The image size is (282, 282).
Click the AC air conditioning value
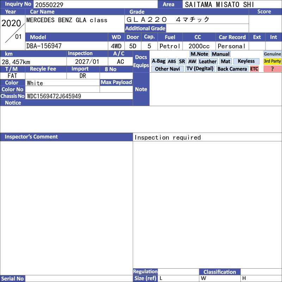pyautogui.click(x=121, y=62)
